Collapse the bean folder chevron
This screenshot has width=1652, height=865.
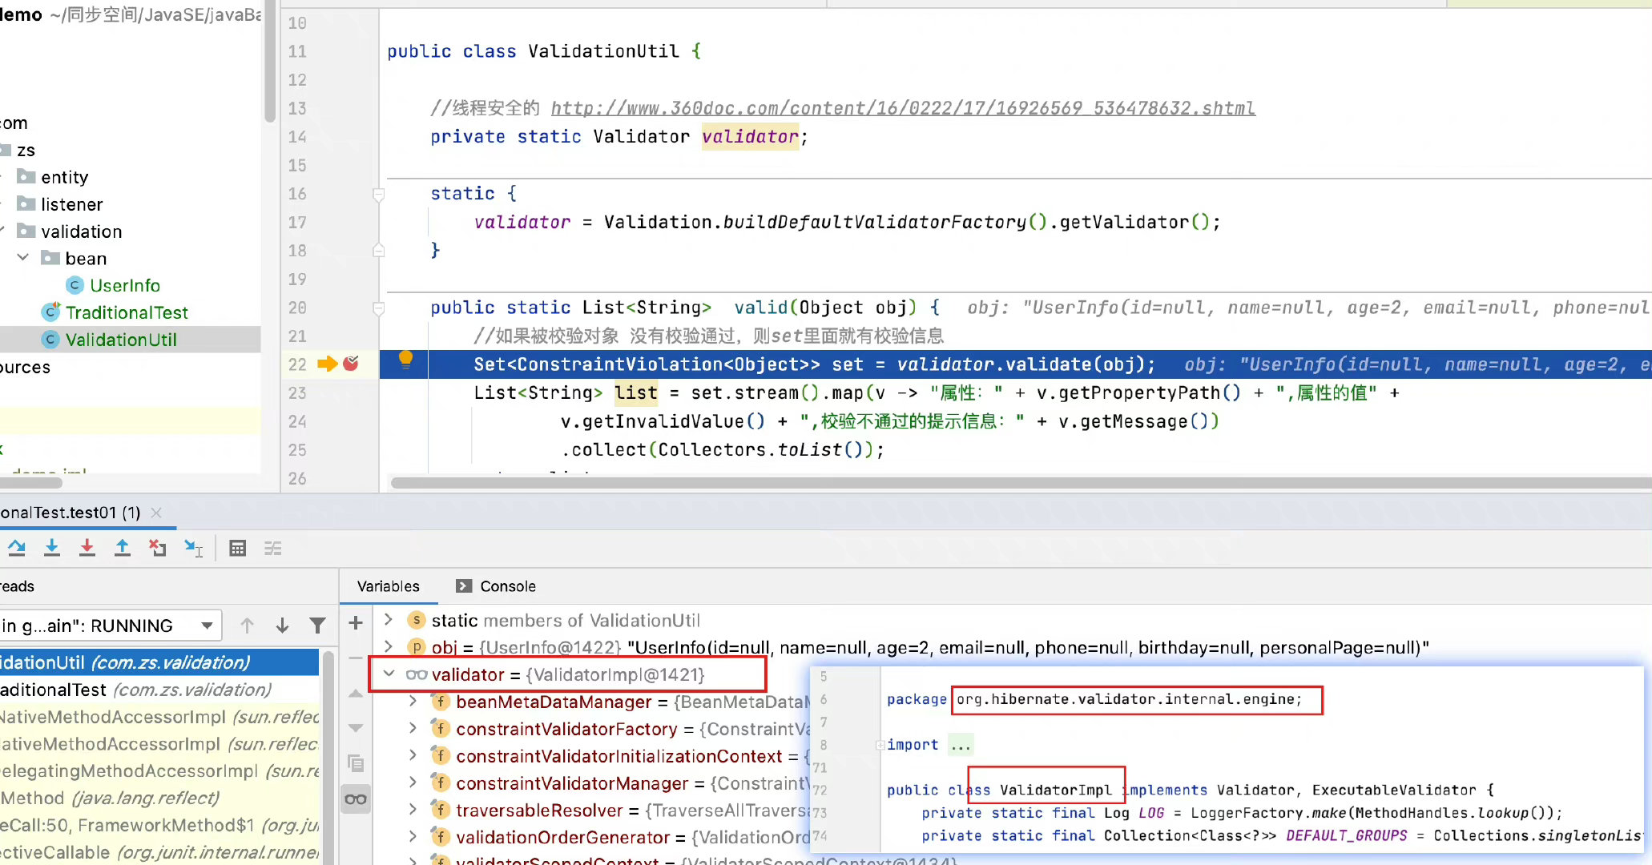tap(23, 258)
